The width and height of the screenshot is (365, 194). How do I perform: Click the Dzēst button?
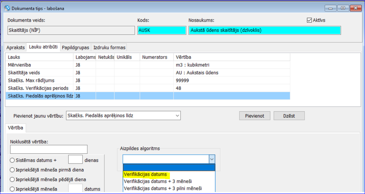tap(289, 116)
